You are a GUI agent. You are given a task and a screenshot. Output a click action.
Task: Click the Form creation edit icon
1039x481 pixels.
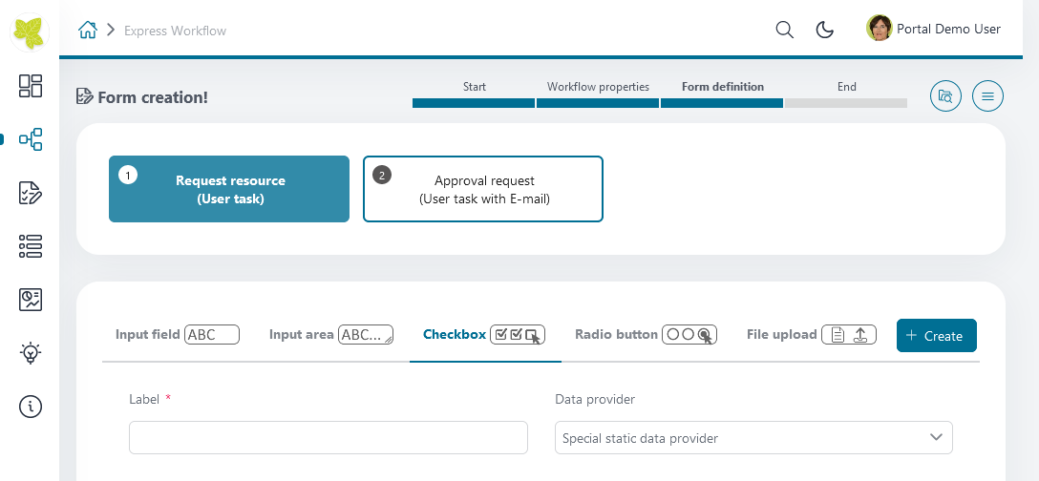85,96
